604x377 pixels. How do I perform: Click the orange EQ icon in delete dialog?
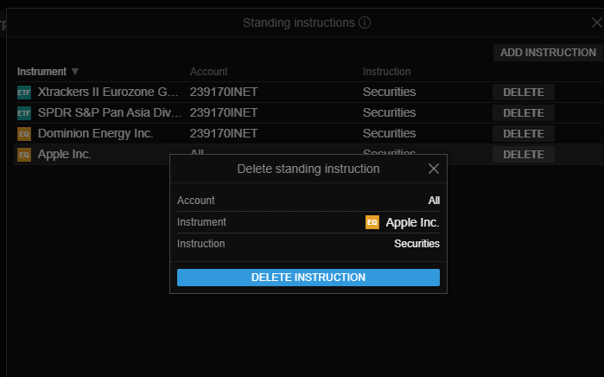[372, 222]
